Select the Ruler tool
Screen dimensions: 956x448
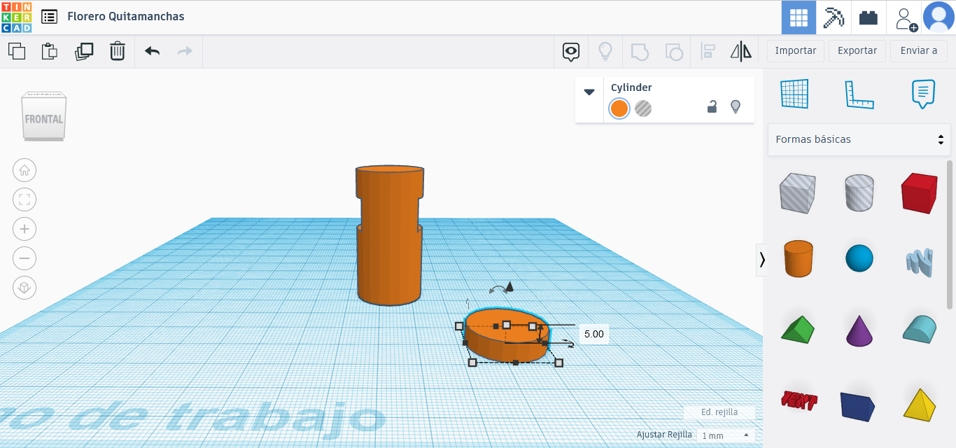(859, 94)
